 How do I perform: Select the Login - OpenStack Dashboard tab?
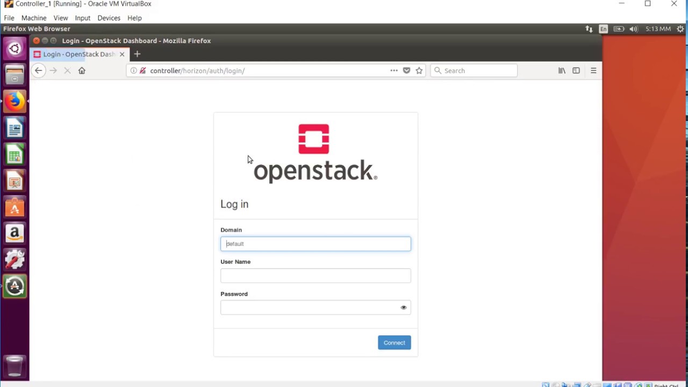coord(79,54)
